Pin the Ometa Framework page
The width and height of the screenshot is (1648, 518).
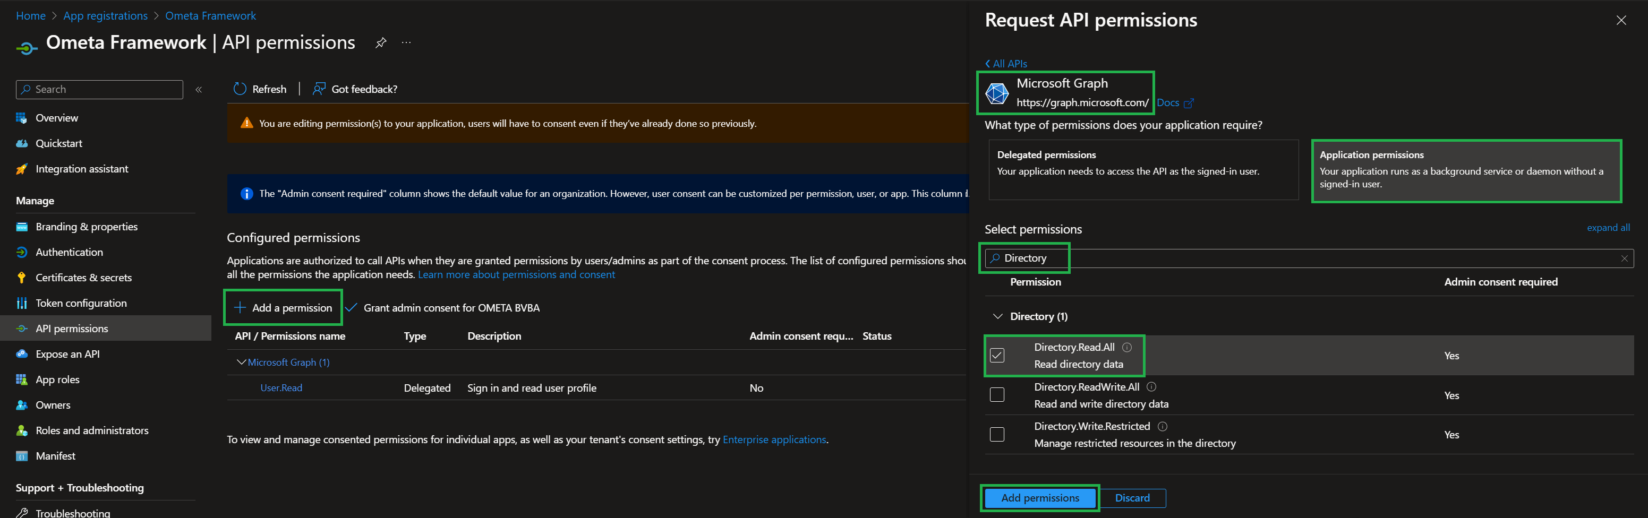tap(381, 43)
